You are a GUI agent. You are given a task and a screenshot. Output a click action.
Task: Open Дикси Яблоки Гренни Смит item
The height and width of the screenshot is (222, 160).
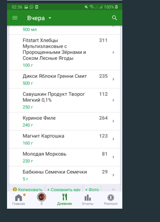tap(65, 79)
